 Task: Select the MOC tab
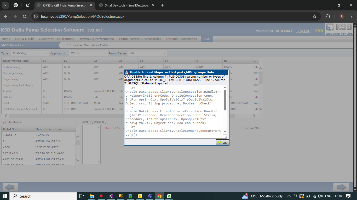(207, 39)
